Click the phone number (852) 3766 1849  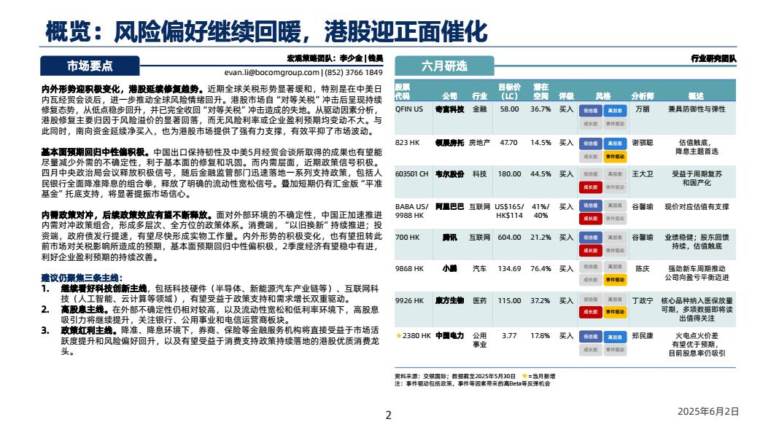354,72
